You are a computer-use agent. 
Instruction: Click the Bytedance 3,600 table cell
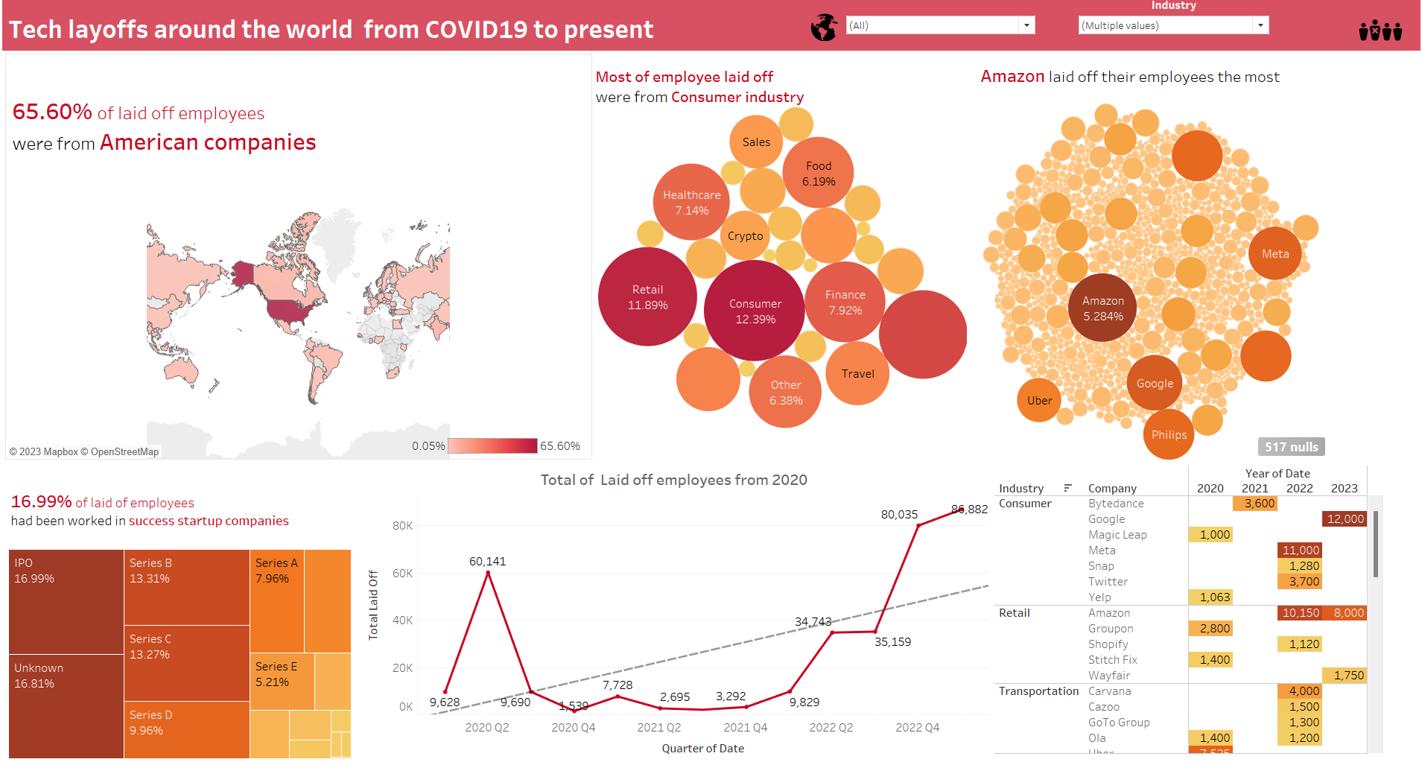pos(1255,503)
